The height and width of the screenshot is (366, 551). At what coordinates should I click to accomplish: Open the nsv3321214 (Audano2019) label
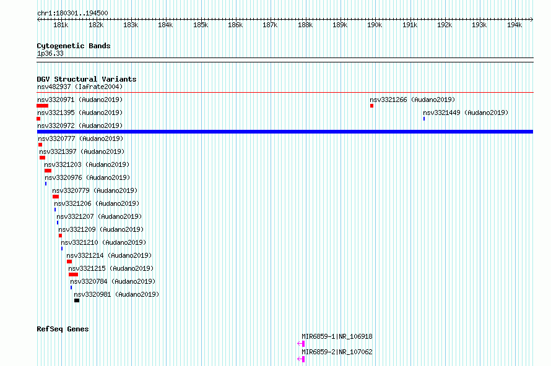pos(109,255)
